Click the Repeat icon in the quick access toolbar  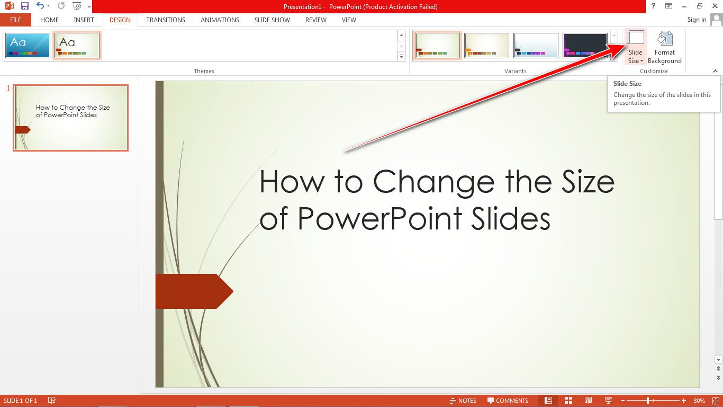pyautogui.click(x=61, y=6)
